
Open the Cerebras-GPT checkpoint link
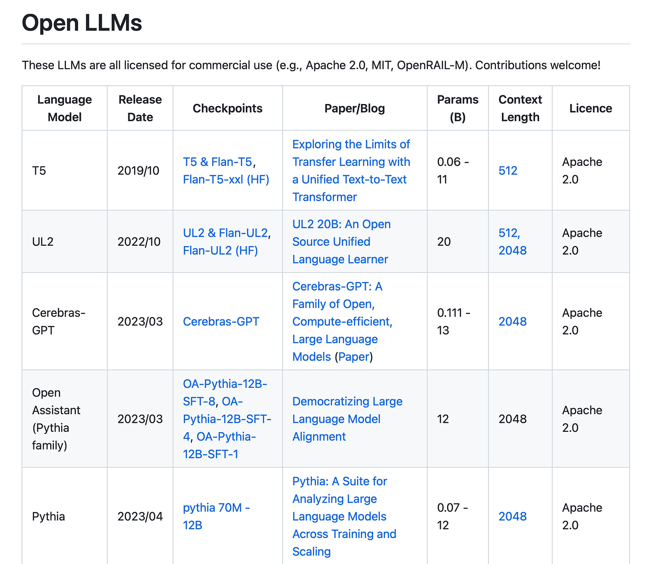click(x=221, y=321)
